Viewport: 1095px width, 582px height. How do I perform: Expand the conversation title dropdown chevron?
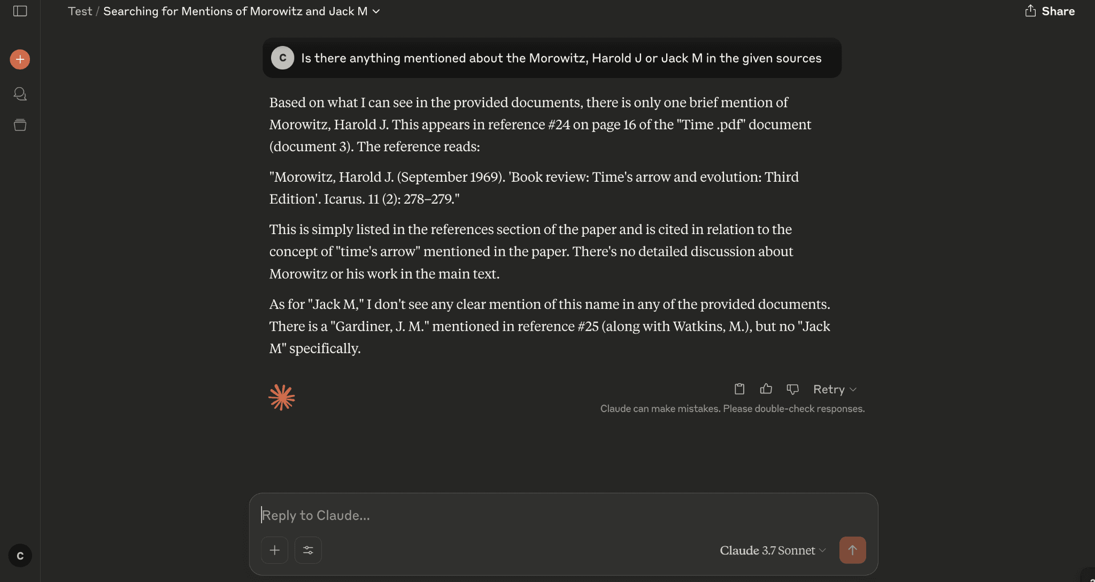pyautogui.click(x=376, y=11)
